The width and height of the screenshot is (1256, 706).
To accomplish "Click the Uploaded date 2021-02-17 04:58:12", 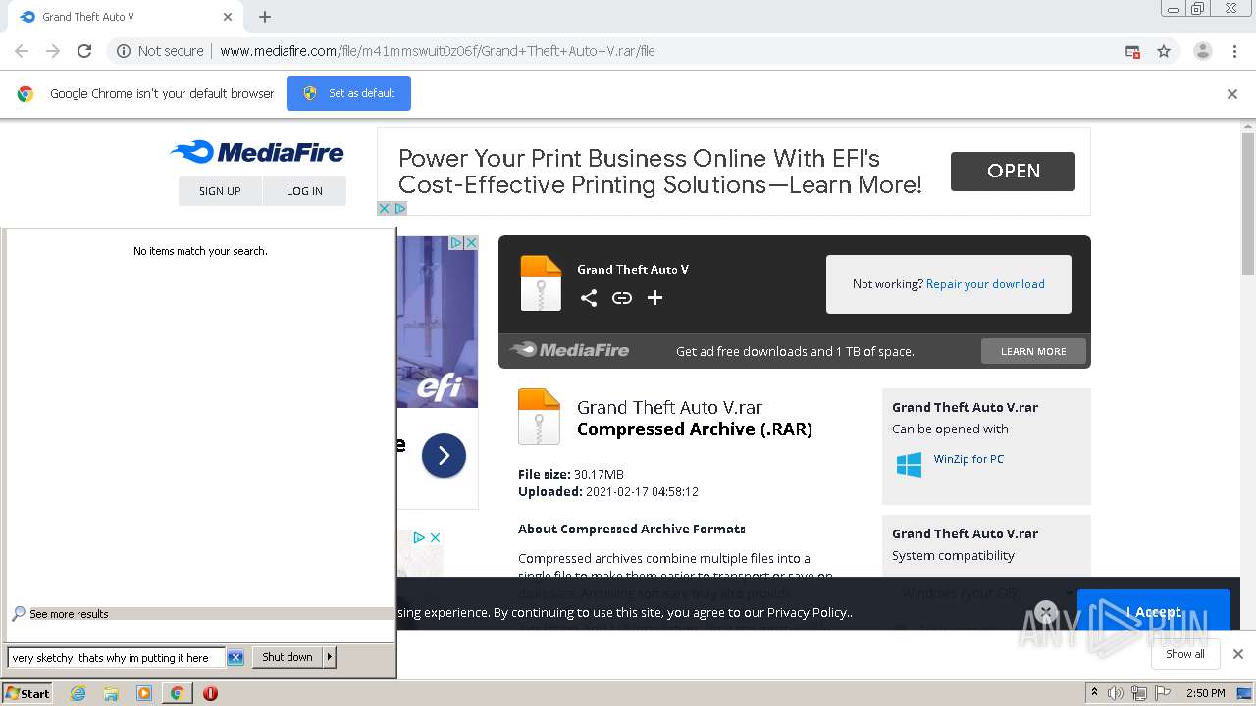I will pos(642,492).
